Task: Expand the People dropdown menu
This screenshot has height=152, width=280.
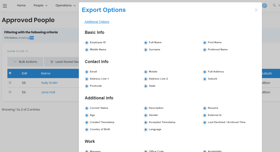Action: point(40,6)
